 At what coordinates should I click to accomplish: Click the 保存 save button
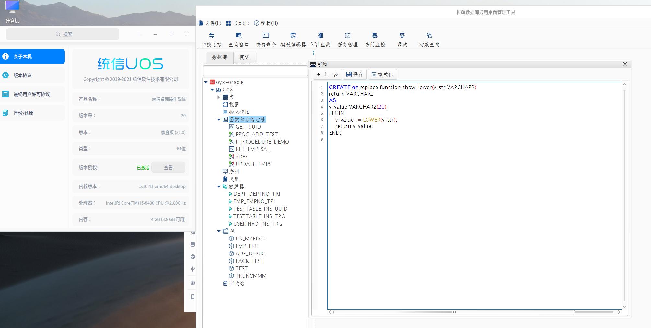tap(355, 74)
